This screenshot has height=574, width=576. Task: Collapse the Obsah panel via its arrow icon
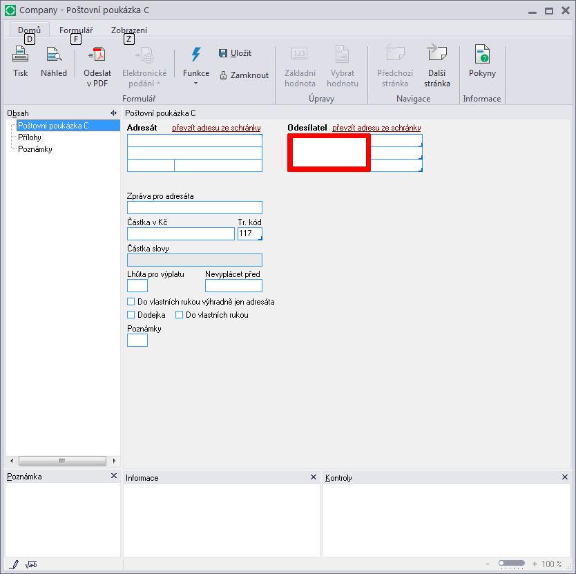tap(113, 113)
